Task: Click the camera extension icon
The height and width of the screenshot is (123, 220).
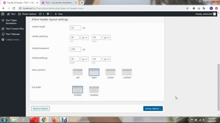Action: [x=199, y=8]
